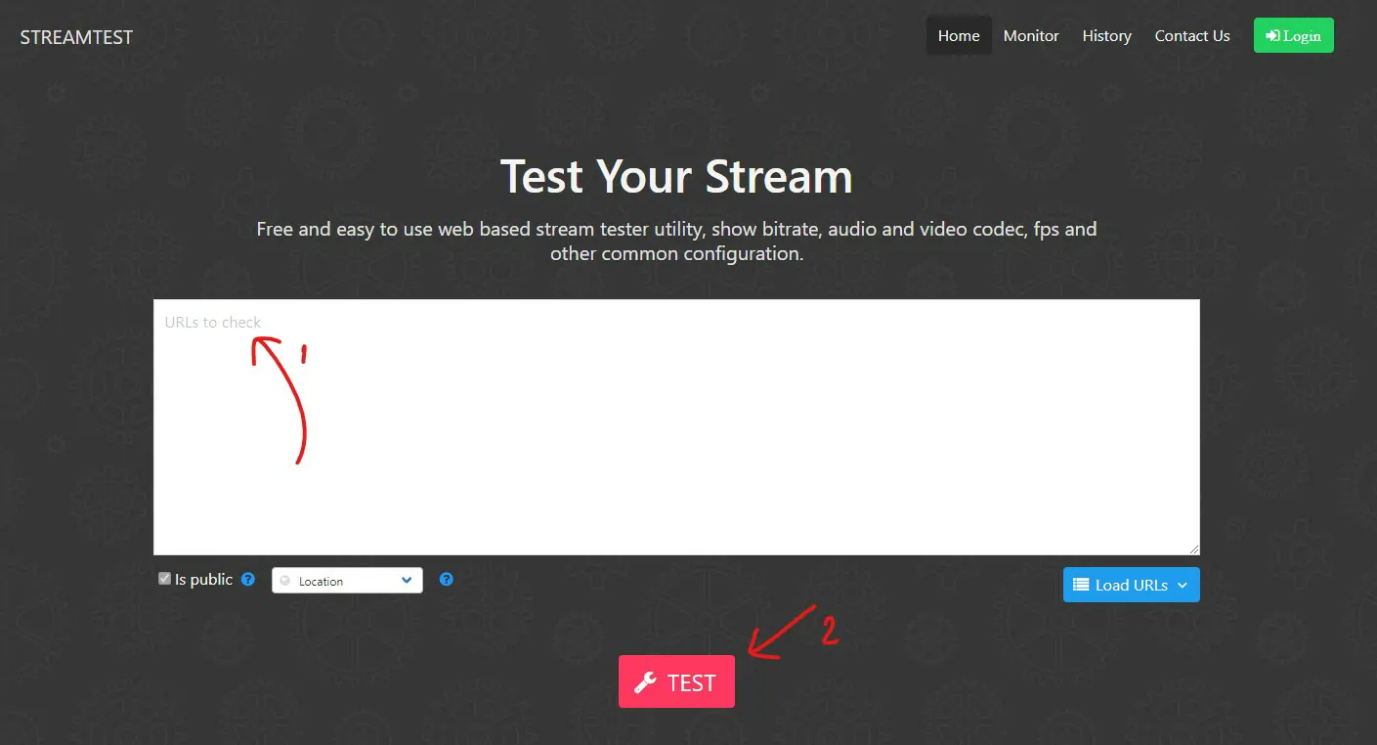1377x745 pixels.
Task: Click the stream tester description paragraph
Action: [x=676, y=241]
